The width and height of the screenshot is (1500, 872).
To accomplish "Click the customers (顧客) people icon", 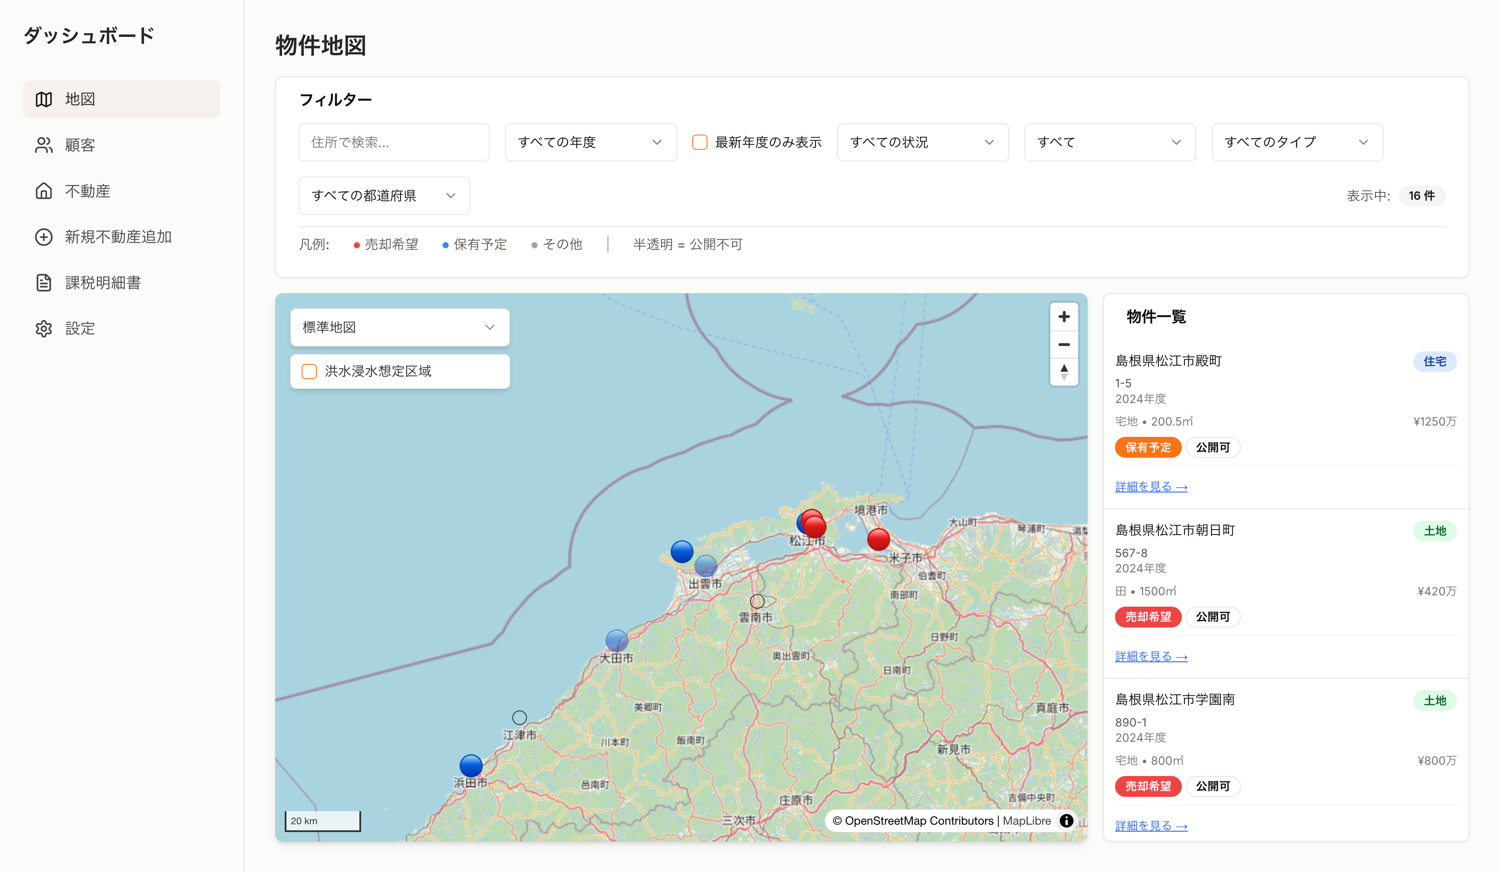I will 43,145.
